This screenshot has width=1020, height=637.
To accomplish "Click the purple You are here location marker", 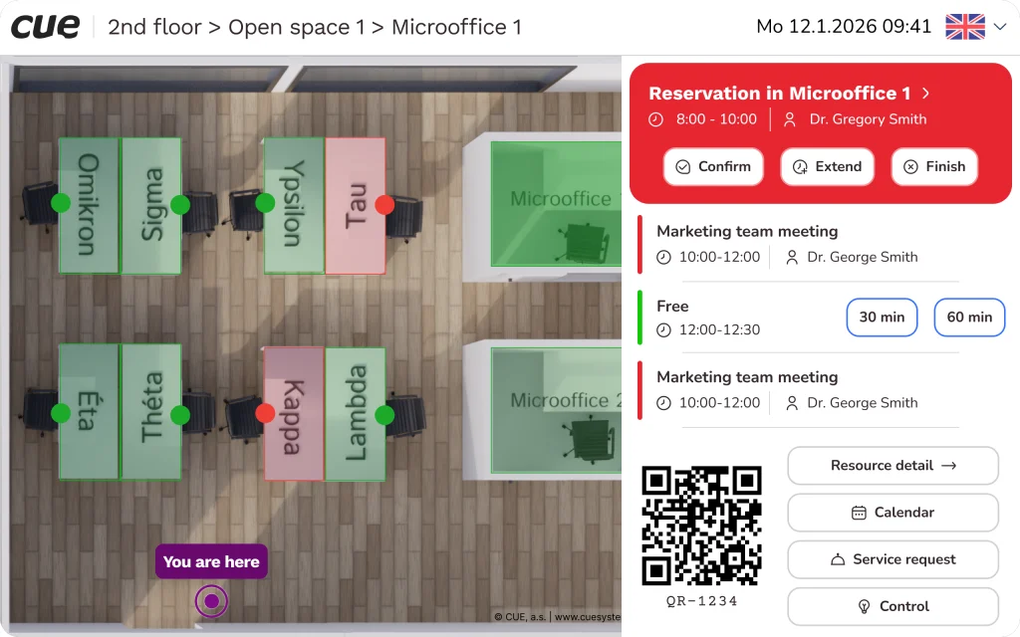I will pos(211,601).
